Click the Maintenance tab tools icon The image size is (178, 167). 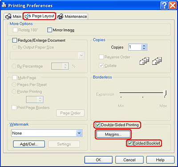point(60,16)
